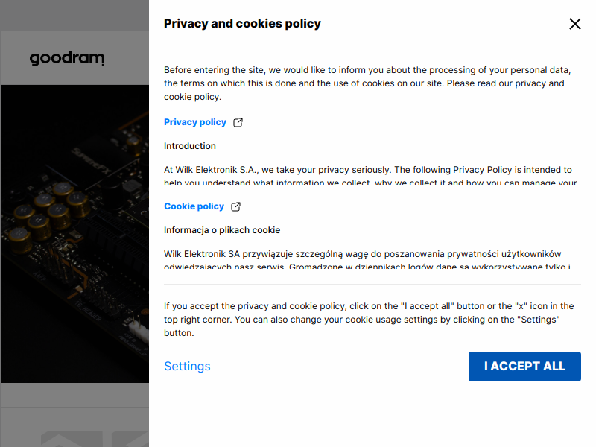Open the Privacy policy link
Viewport: 596px width, 447px height.
[195, 122]
